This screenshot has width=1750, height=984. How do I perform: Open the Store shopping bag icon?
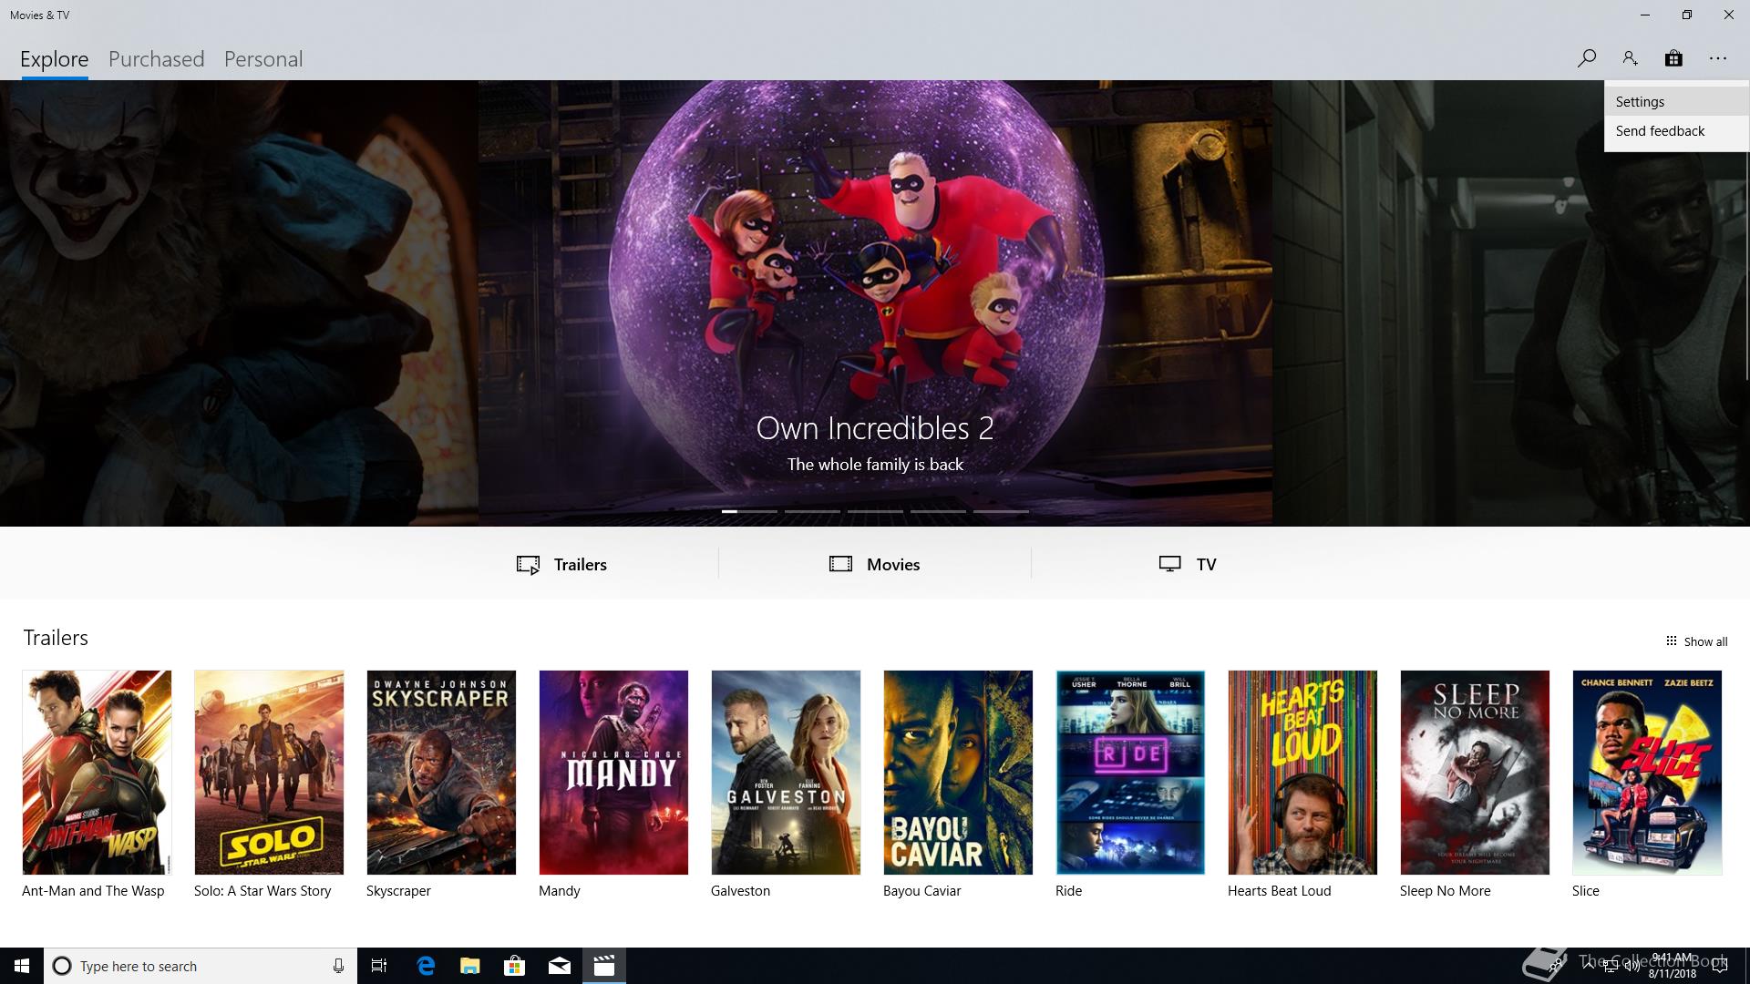(1673, 58)
